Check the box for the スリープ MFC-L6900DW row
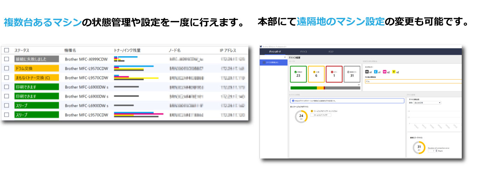The image size is (489, 192). click(x=7, y=105)
